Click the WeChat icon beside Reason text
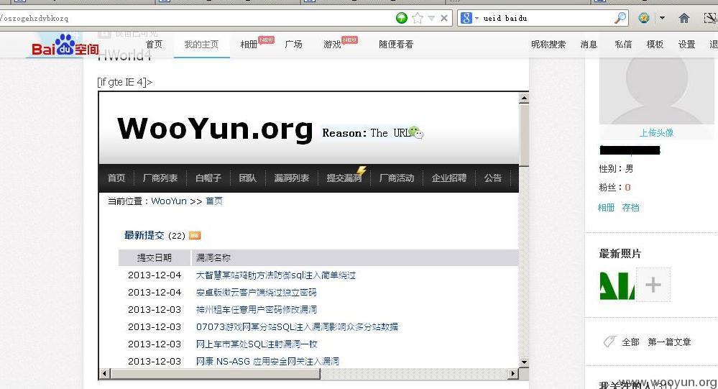This screenshot has width=718, height=389. (x=416, y=132)
